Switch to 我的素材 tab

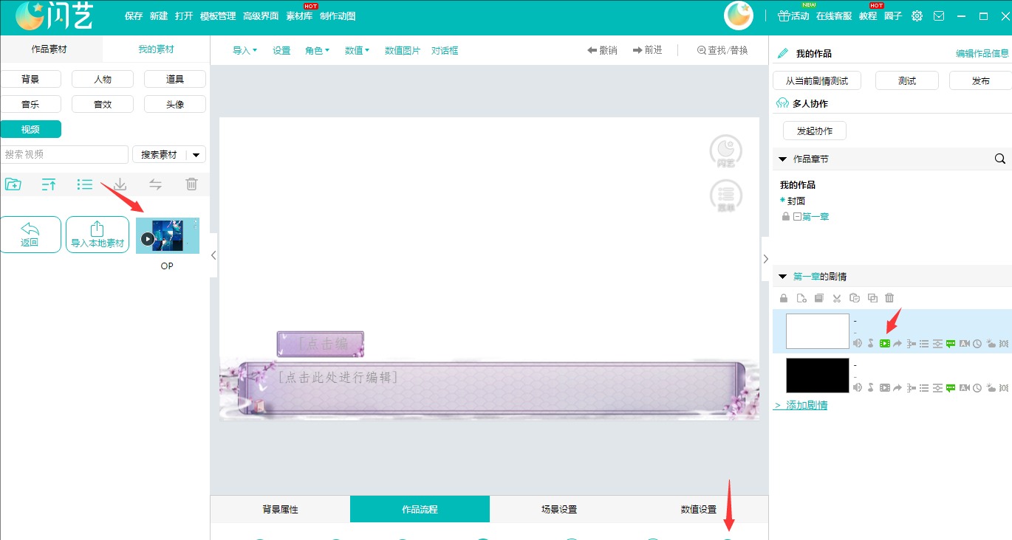pos(157,49)
